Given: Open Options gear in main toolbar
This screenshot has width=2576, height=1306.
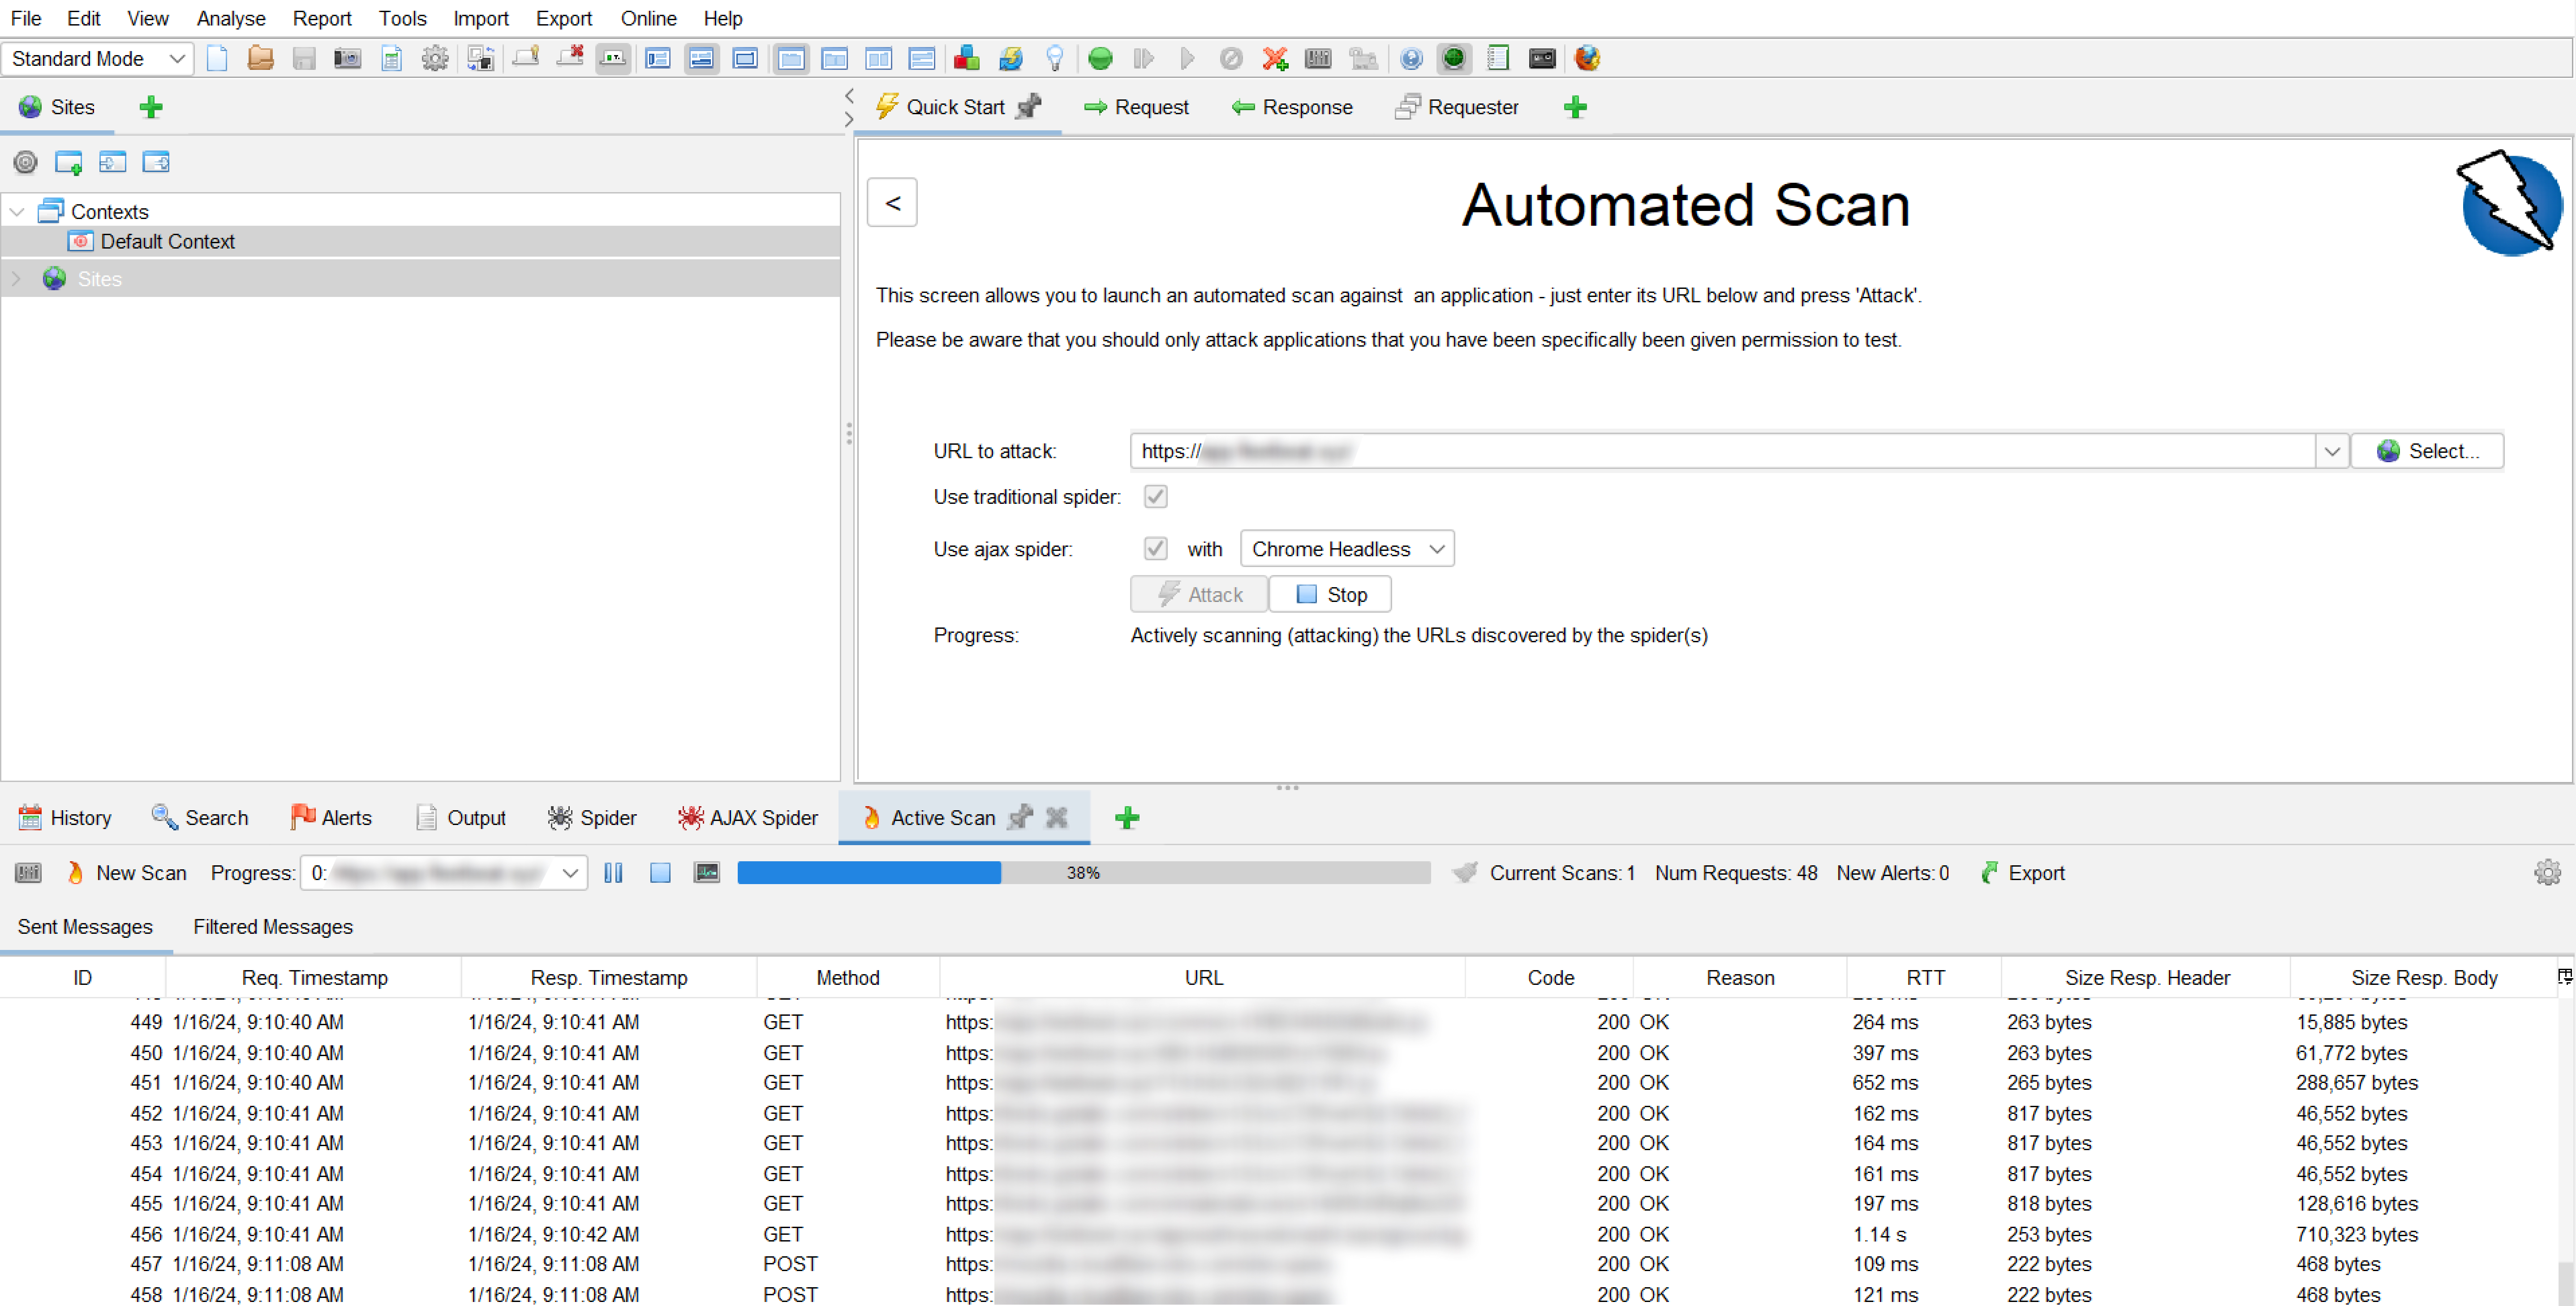Looking at the screenshot, I should (435, 58).
